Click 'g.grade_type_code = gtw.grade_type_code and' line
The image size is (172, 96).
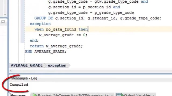click(98, 2)
